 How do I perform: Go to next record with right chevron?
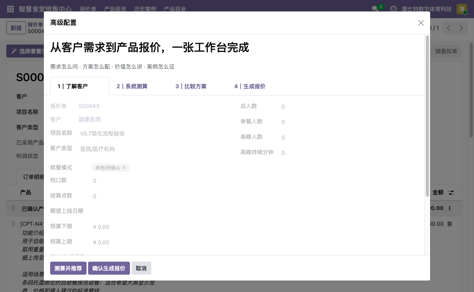pos(461,28)
